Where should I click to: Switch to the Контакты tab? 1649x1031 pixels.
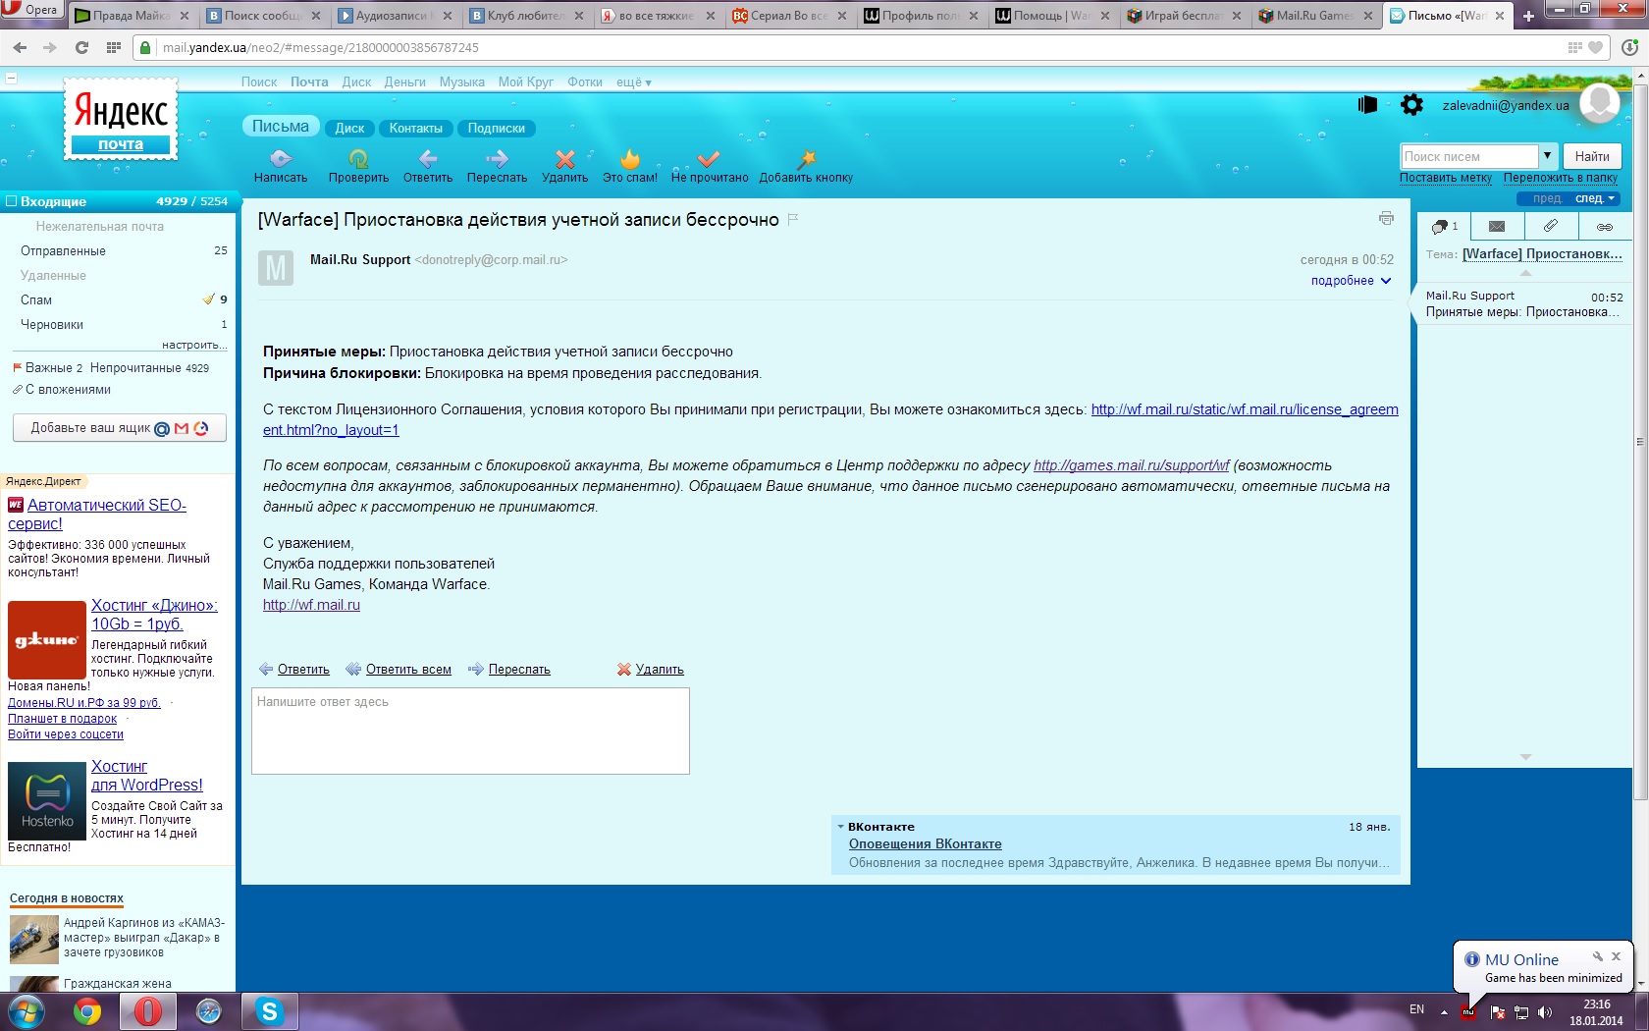(x=415, y=129)
